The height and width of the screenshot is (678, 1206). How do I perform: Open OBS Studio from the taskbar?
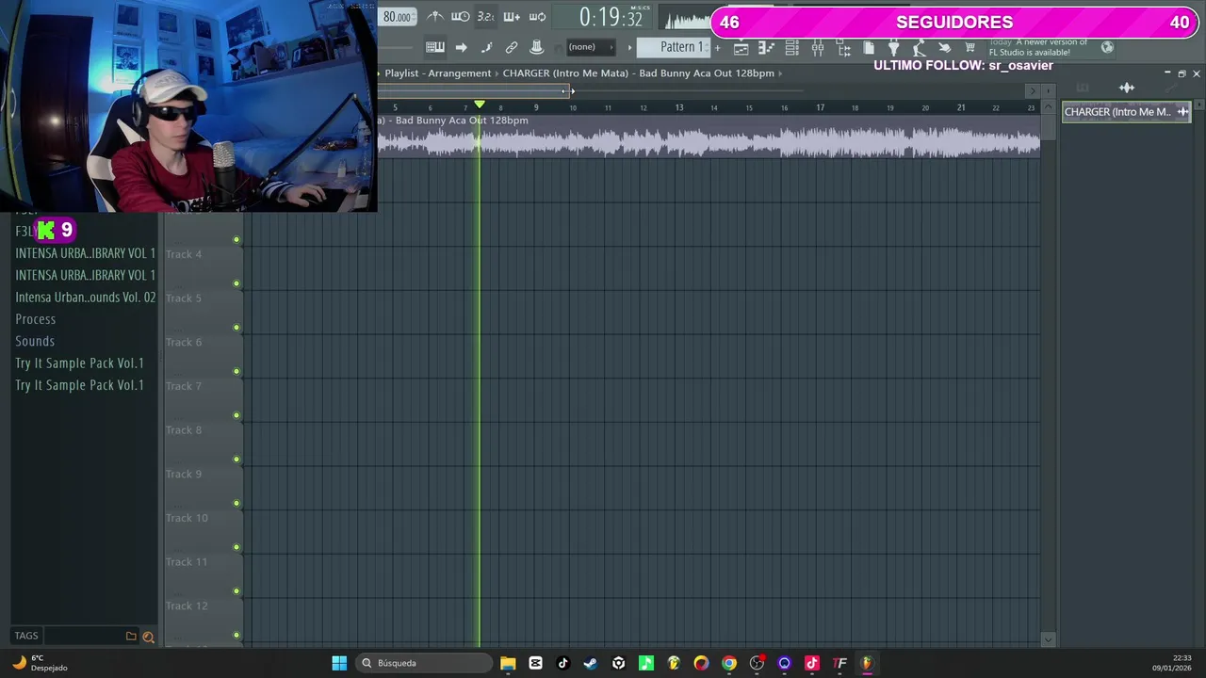click(757, 663)
